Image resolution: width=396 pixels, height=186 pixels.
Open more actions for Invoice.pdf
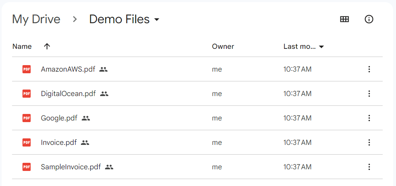pos(369,142)
